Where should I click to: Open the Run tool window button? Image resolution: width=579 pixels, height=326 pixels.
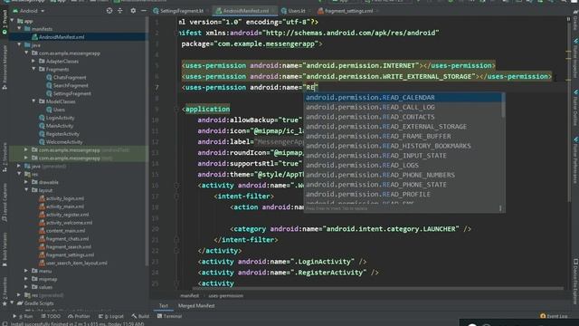click(23, 316)
